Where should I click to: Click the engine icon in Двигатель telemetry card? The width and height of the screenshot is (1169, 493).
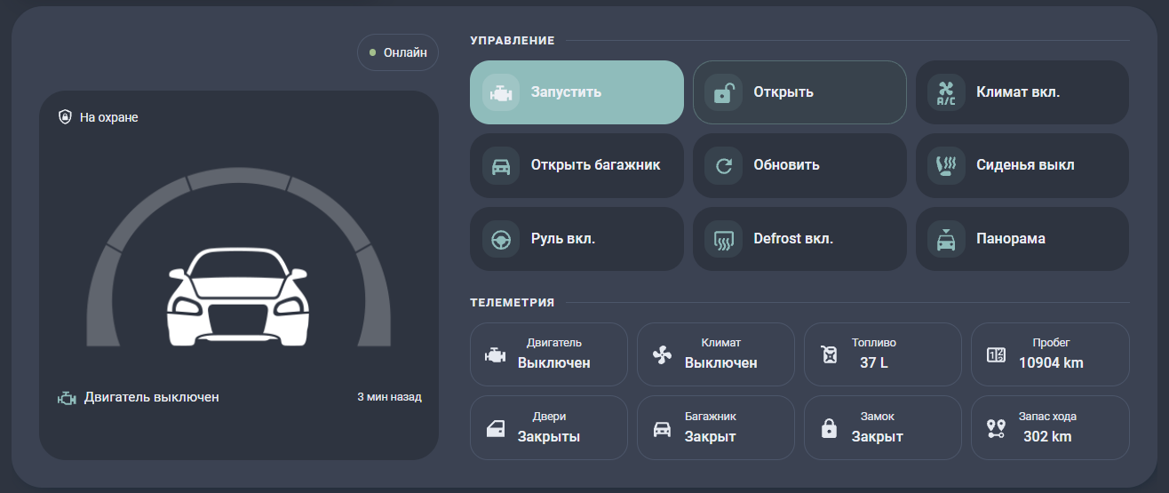coord(495,355)
